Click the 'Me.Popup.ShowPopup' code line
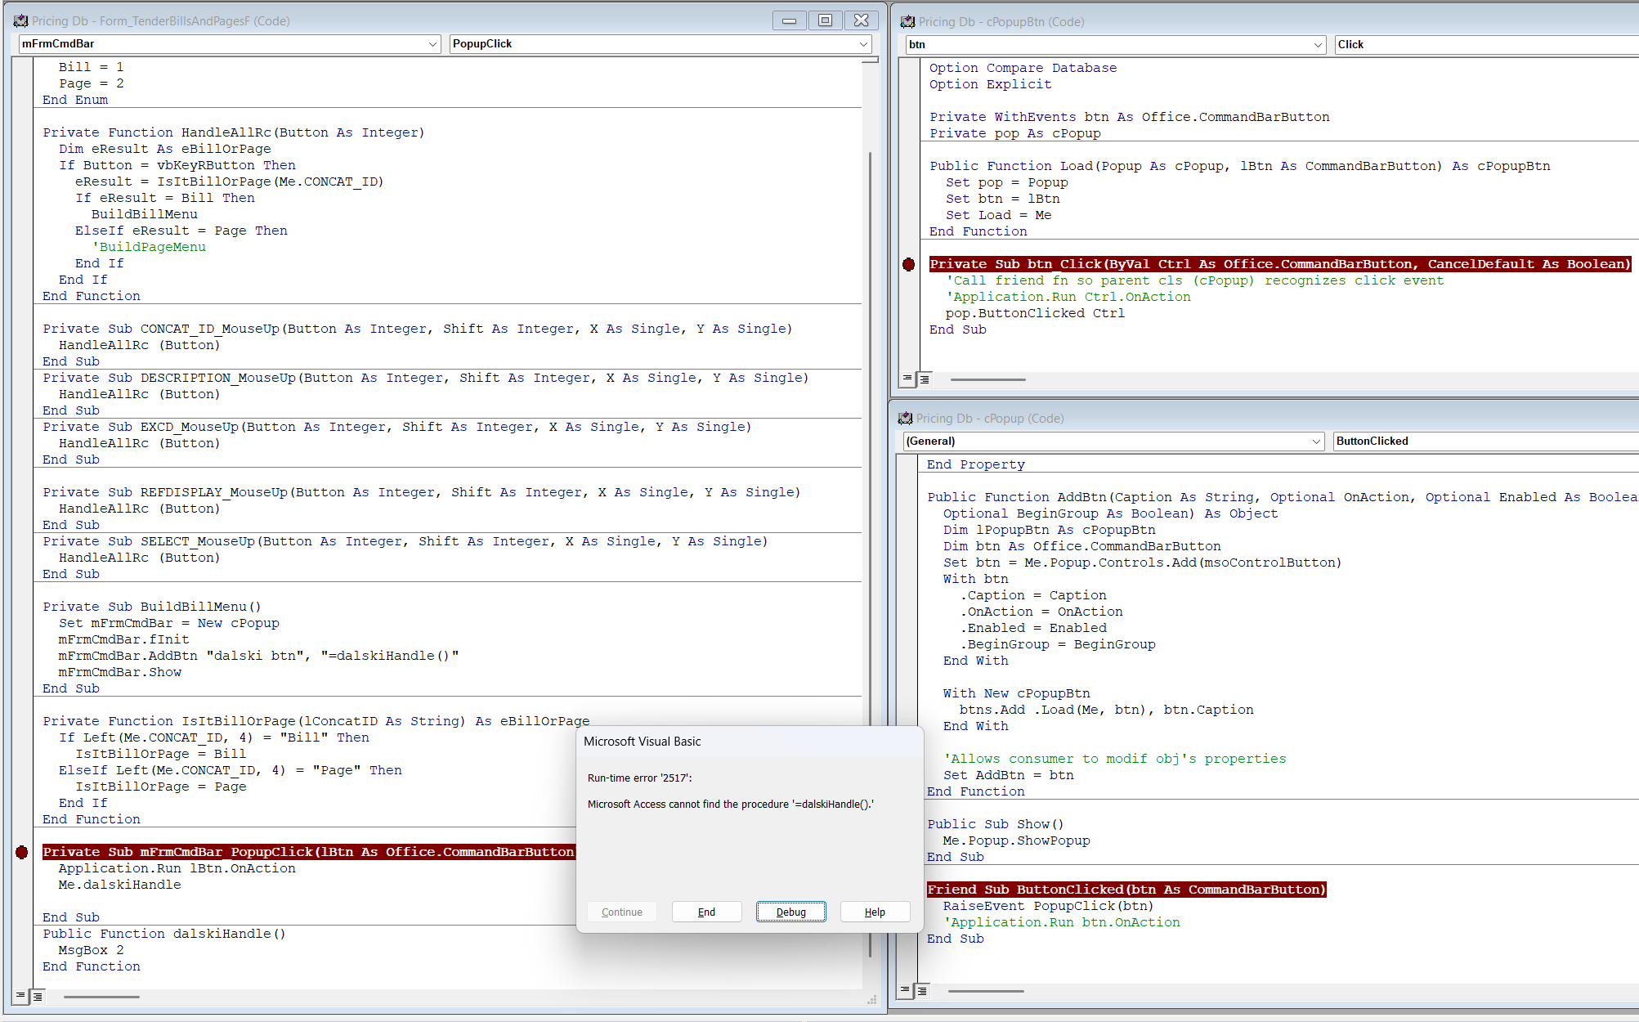 point(1016,840)
